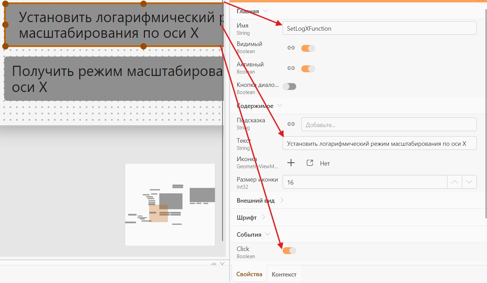Viewport: 487px width, 283px height.
Task: Toggle the Видимый switch off
Action: pyautogui.click(x=308, y=48)
